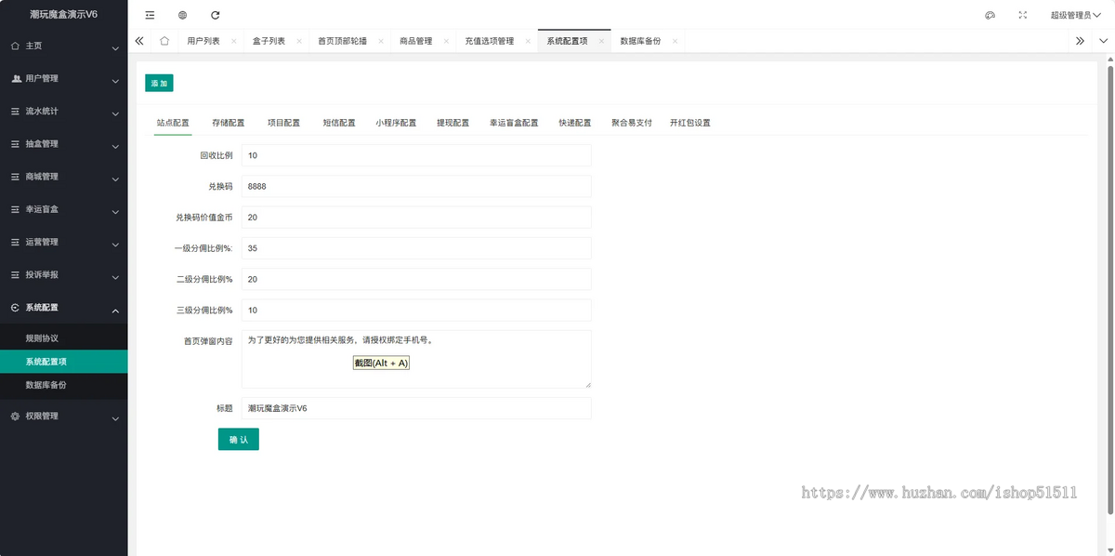The width and height of the screenshot is (1115, 556).
Task: Close the 数据库备份 tab
Action: click(x=675, y=41)
